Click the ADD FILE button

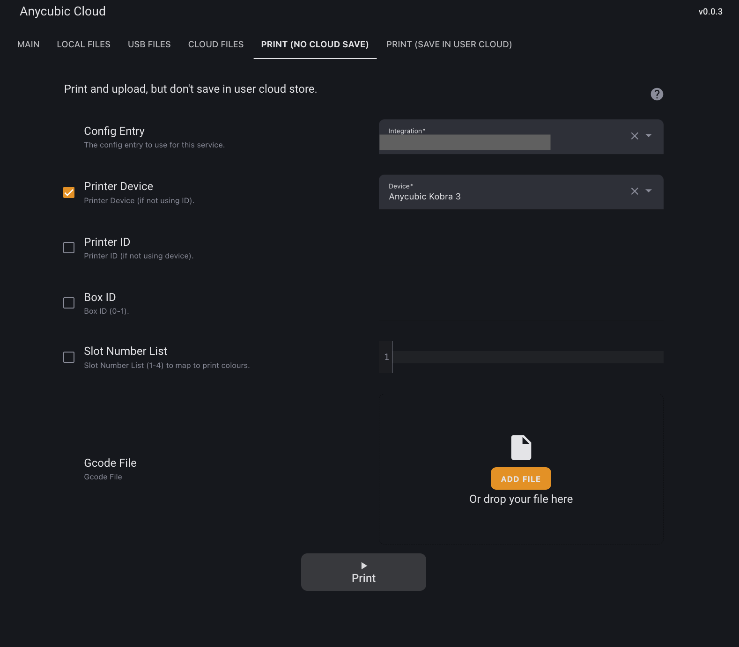tap(521, 478)
